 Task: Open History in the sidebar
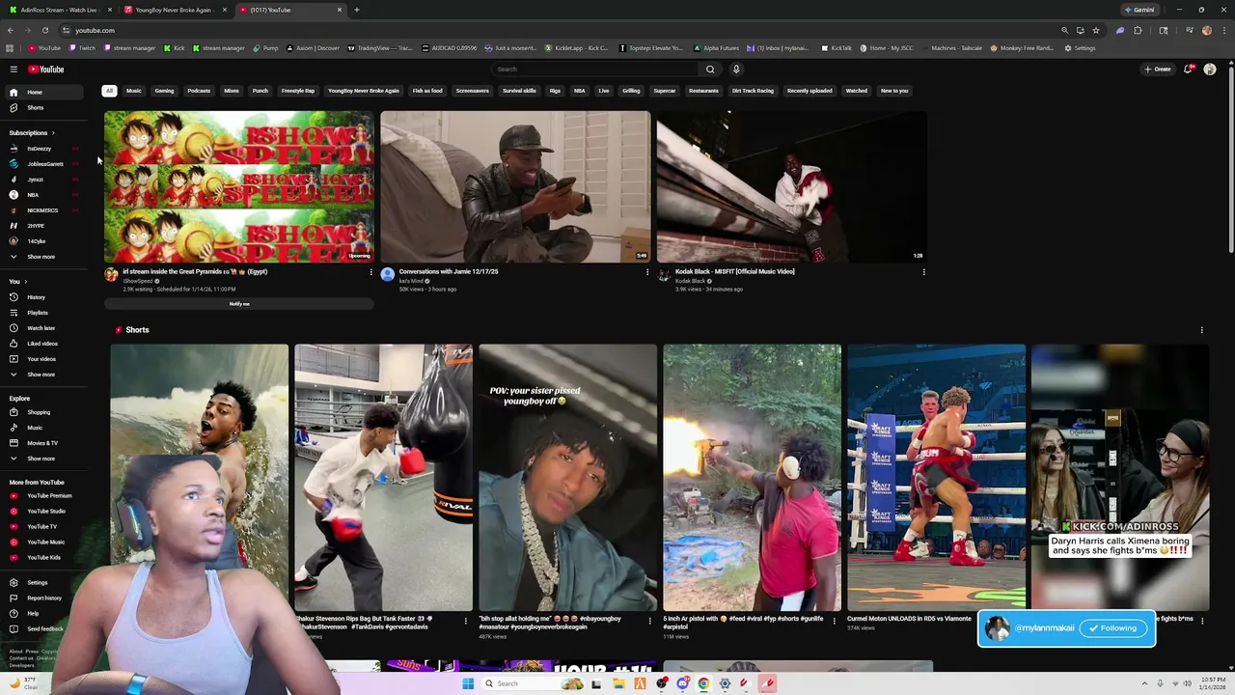pos(46,297)
